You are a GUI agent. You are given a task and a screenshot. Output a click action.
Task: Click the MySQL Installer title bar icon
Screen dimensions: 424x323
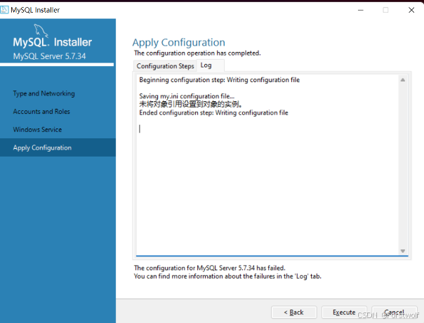4,10
